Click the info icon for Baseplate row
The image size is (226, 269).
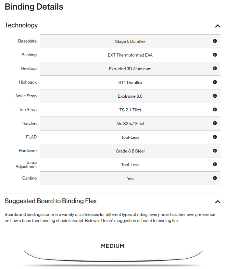[x=215, y=41]
